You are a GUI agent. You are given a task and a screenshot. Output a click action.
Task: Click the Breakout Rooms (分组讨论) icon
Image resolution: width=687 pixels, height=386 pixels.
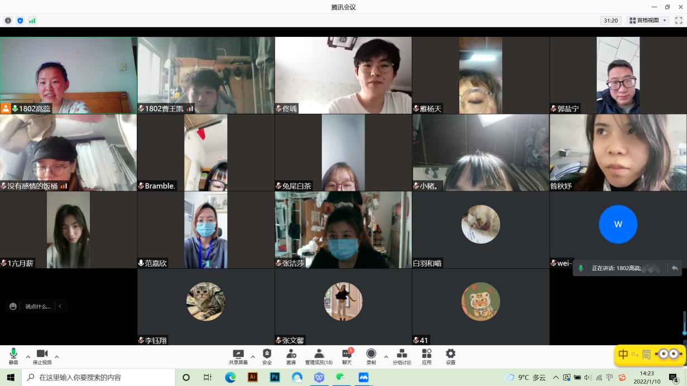pos(401,354)
